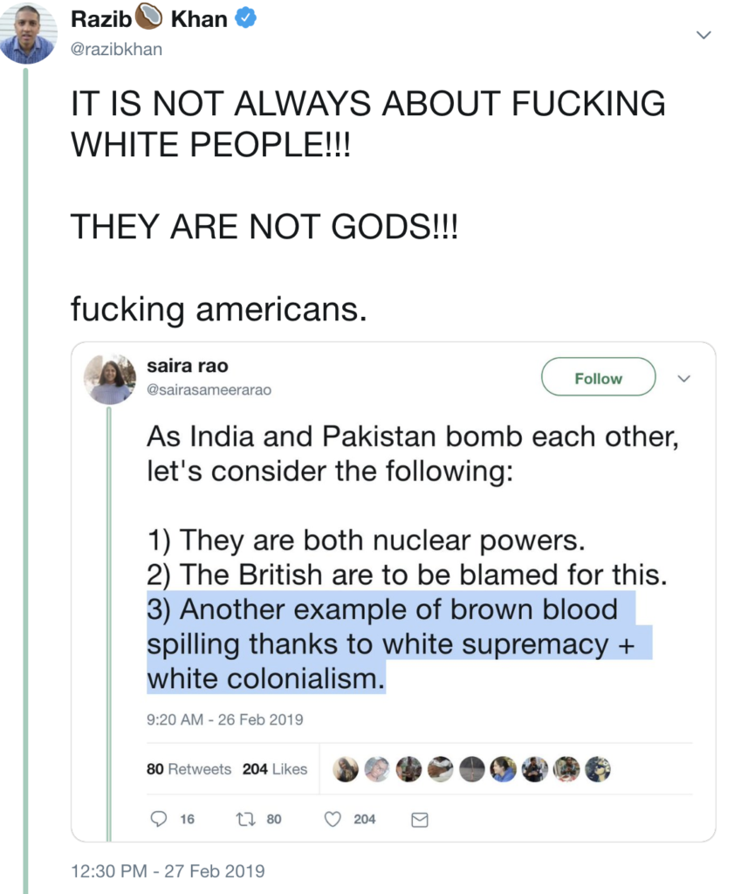The height and width of the screenshot is (894, 741).
Task: Open the @sairasameerarao handle link
Action: (x=209, y=390)
